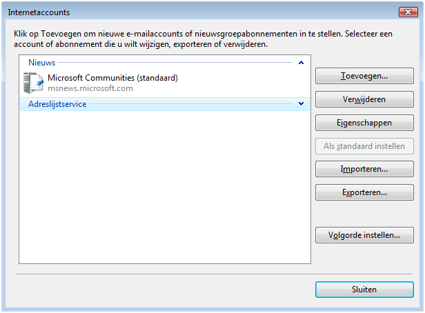Select the Adreslijstservice group header label
This screenshot has width=425, height=313.
click(57, 104)
